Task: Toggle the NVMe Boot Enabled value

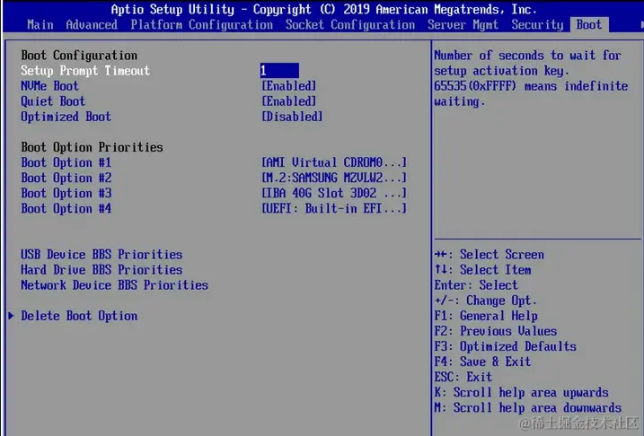Action: tap(288, 86)
